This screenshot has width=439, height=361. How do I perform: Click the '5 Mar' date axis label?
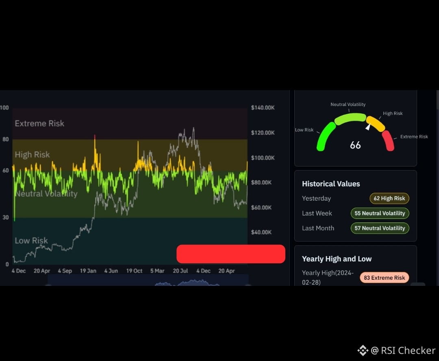(157, 271)
